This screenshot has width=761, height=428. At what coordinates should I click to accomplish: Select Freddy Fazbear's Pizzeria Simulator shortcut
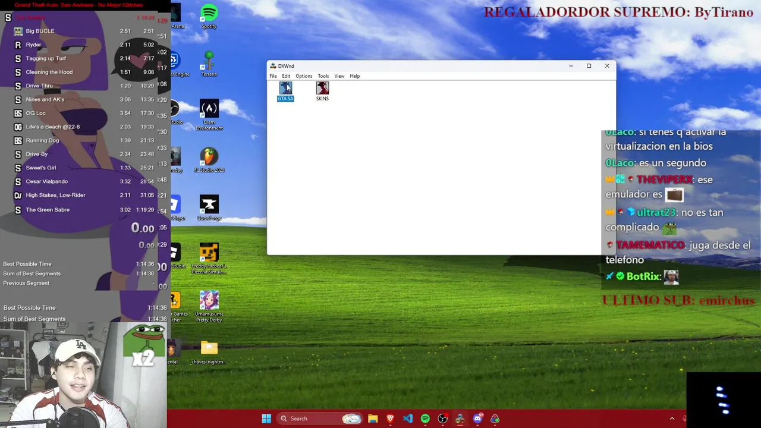[x=209, y=259]
